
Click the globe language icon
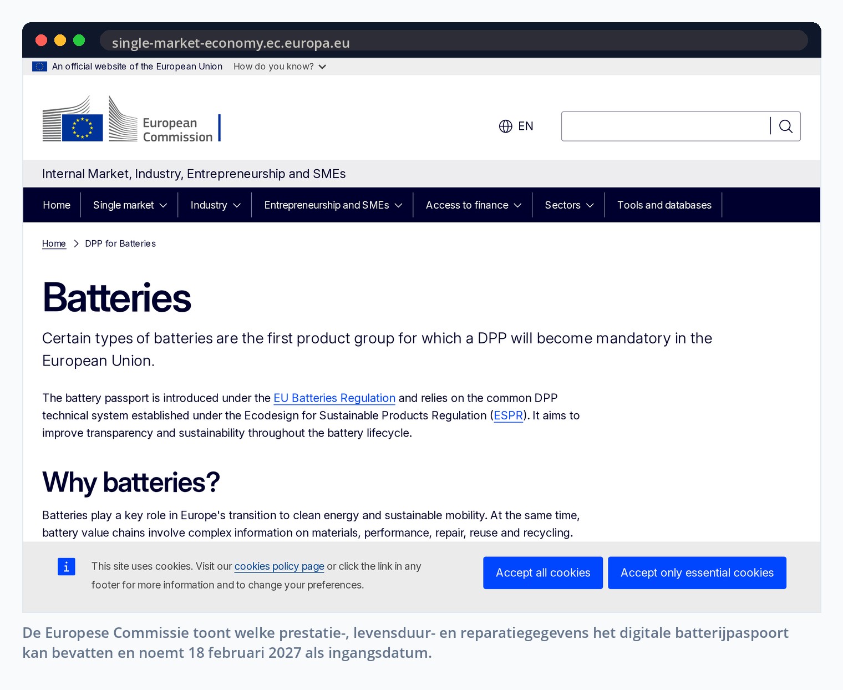(x=505, y=126)
